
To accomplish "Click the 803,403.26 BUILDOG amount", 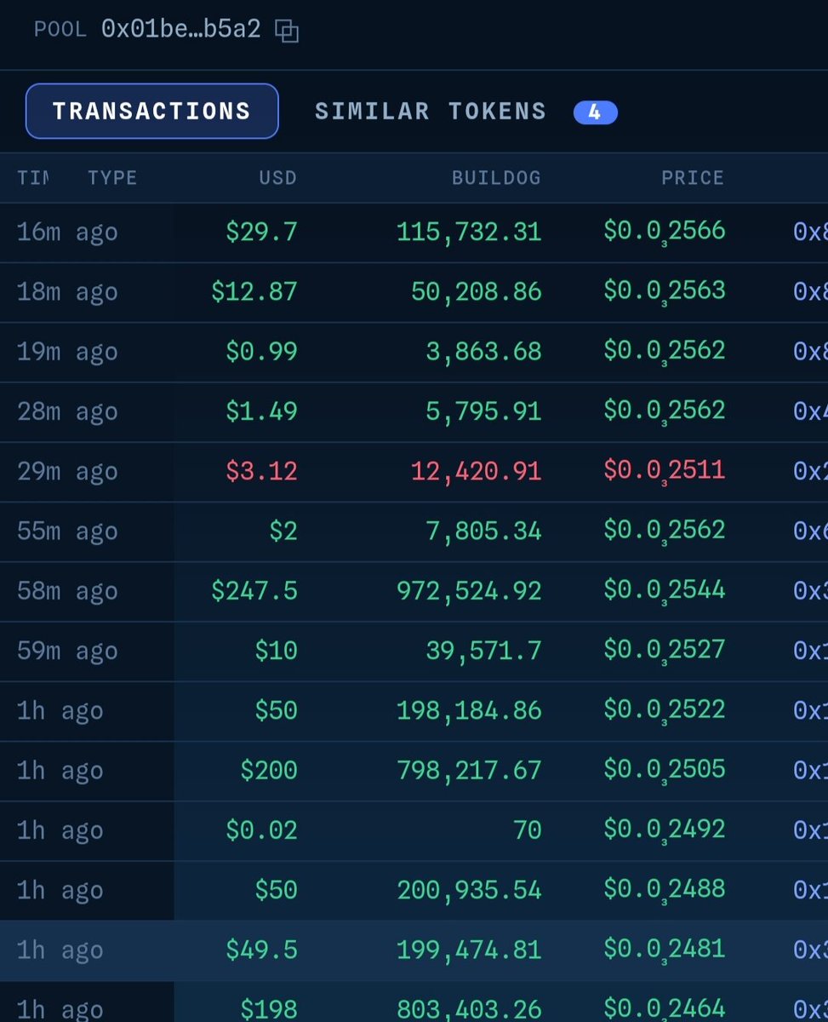I will click(x=469, y=1010).
